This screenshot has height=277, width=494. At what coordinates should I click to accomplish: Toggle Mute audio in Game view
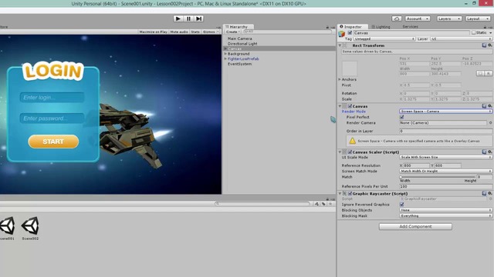[179, 32]
